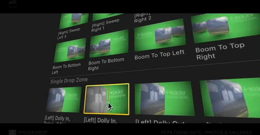This screenshot has width=260, height=135.
Task: Click the clapperboard icon at top left
Action: point(13,4)
